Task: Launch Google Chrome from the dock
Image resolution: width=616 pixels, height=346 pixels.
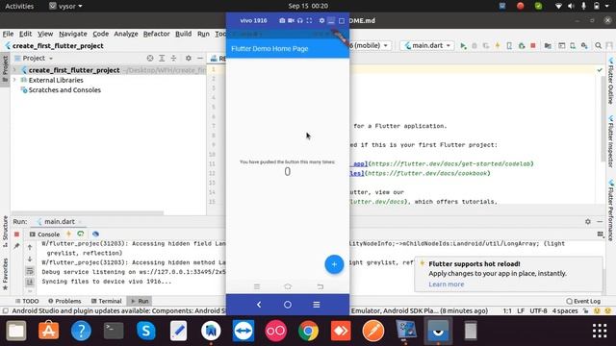Action: 308,331
